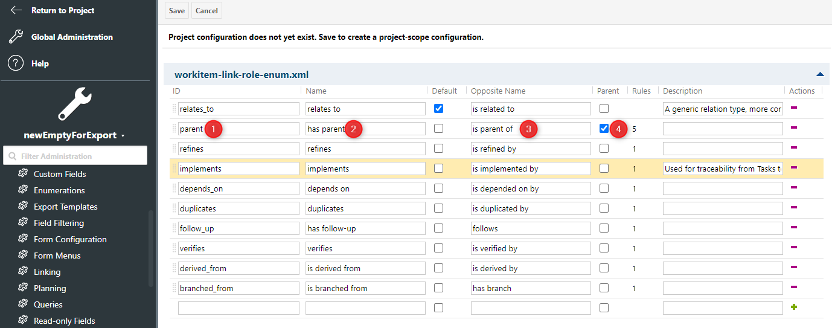Screen dimensions: 832x328
Task: Check Default checkbox for parent row
Action: (x=438, y=129)
